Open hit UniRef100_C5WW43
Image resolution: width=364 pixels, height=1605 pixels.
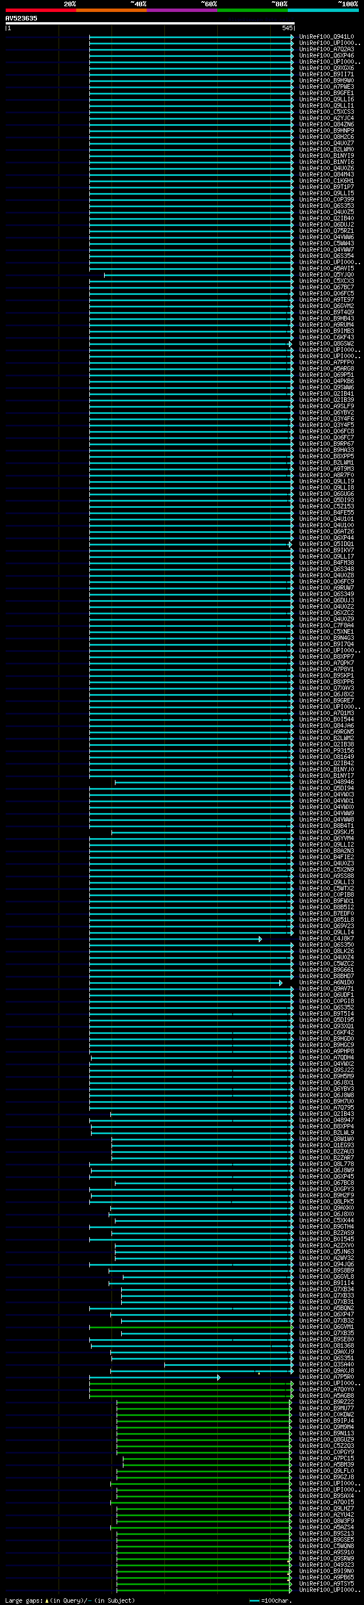326,244
